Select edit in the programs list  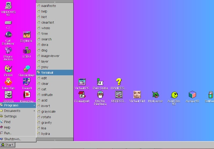click(x=55, y=78)
